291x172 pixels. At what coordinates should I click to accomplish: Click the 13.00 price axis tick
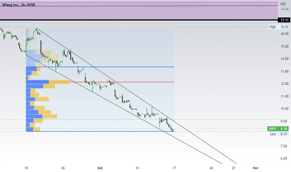point(284,71)
